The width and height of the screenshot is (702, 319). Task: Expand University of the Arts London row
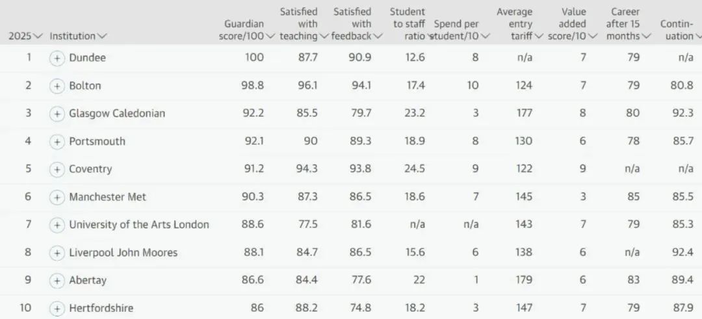57,225
